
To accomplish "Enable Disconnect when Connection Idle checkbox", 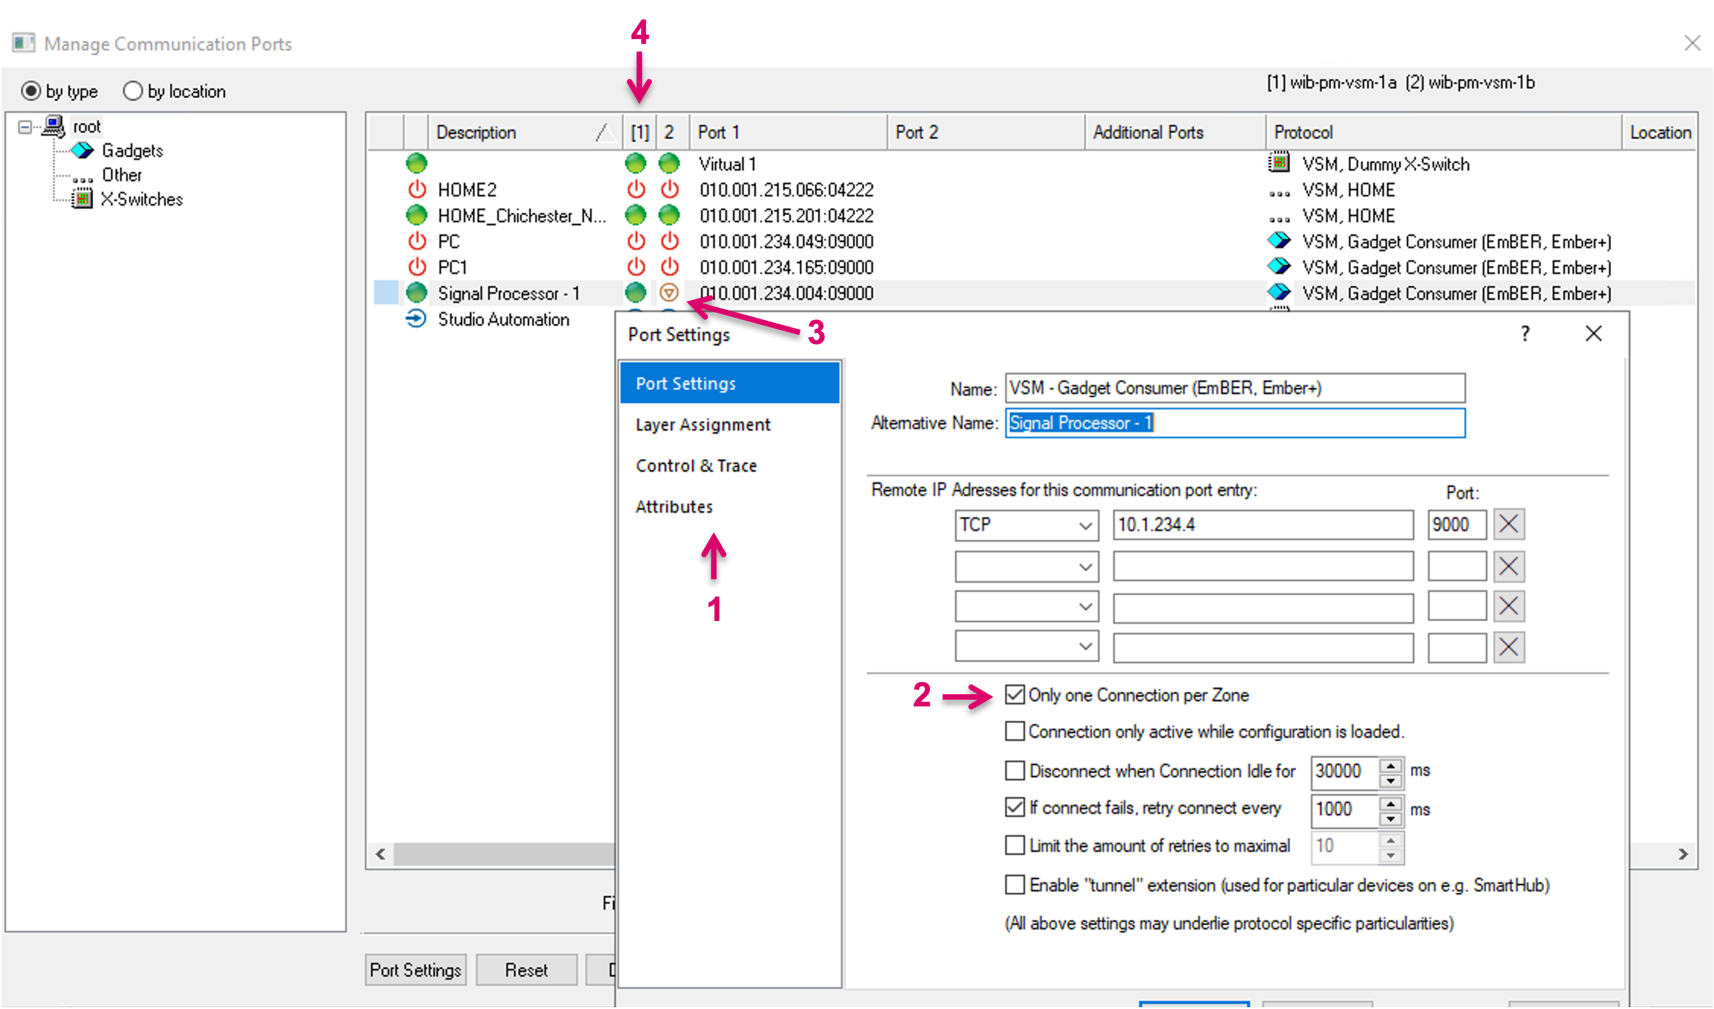I will tap(1014, 770).
